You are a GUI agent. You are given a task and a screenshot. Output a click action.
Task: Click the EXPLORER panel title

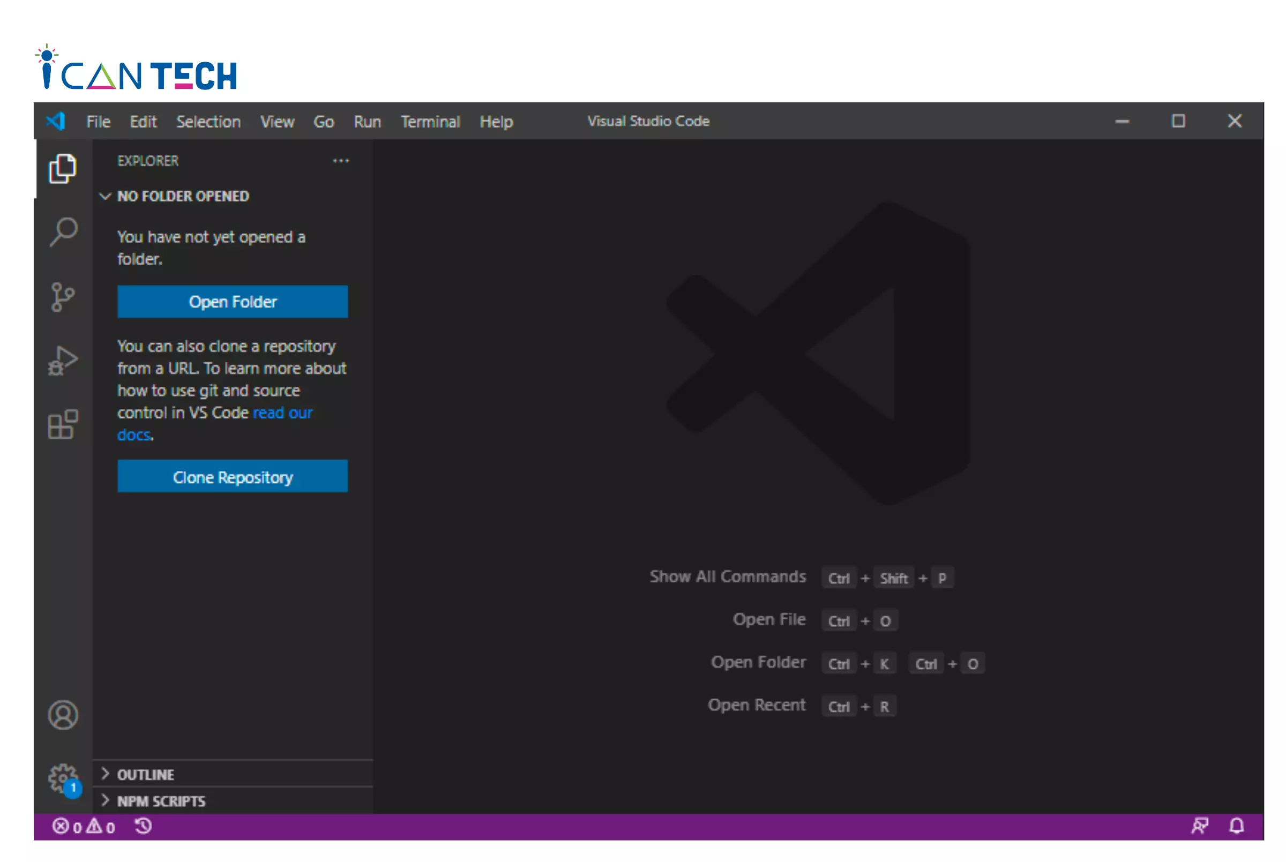pyautogui.click(x=148, y=161)
